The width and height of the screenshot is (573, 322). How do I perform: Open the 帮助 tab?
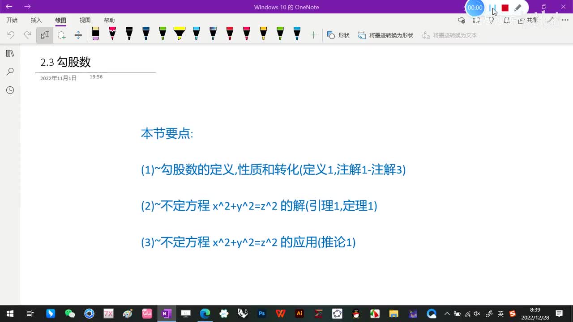109,20
